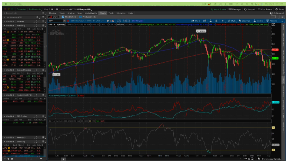Toggle the price axis scale icon
The height and width of the screenshot is (163, 289).
pyautogui.click(x=273, y=25)
